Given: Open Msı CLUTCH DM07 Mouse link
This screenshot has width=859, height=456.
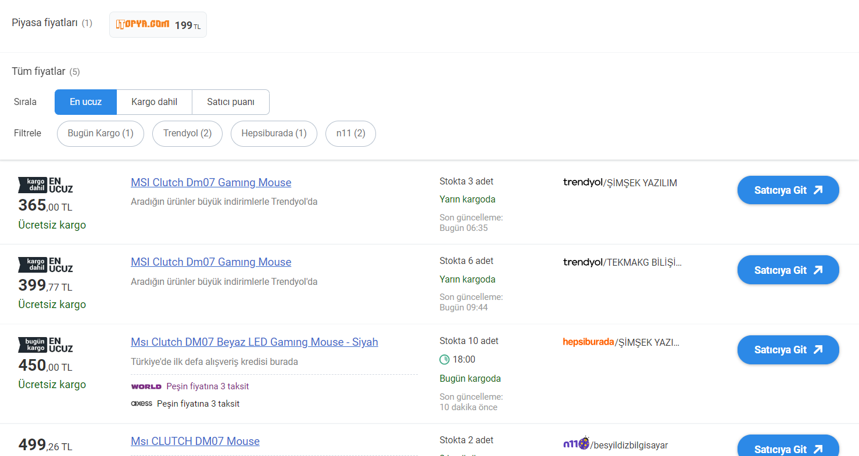Looking at the screenshot, I should pos(195,441).
